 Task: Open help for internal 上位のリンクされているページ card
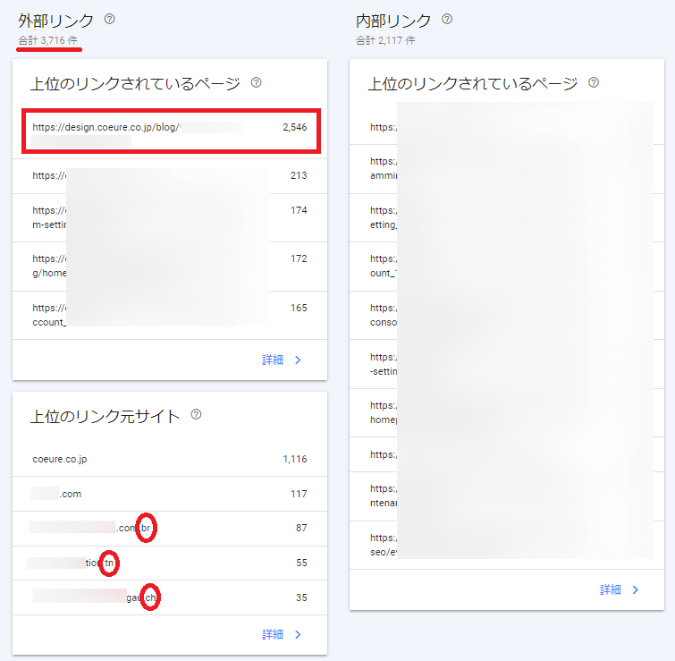[594, 83]
